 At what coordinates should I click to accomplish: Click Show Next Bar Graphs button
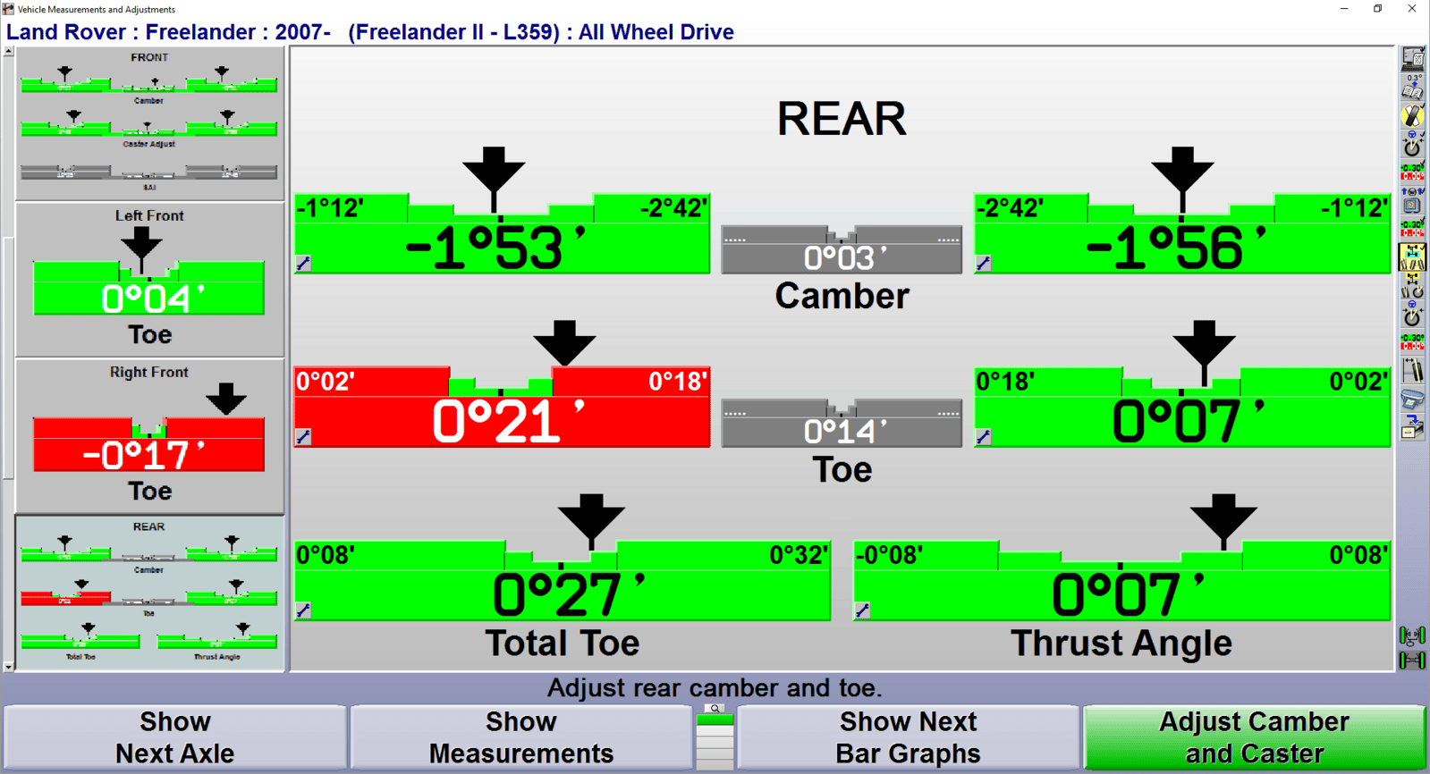point(908,737)
